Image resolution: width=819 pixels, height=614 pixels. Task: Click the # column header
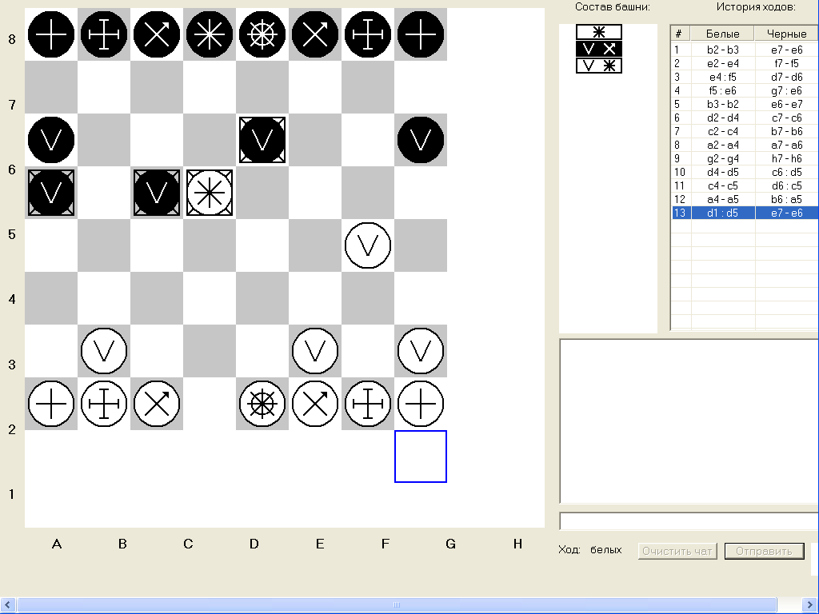point(681,34)
